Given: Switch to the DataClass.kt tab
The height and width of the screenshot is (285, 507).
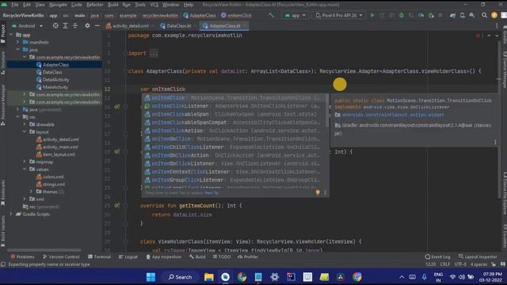Looking at the screenshot, I should tap(177, 25).
